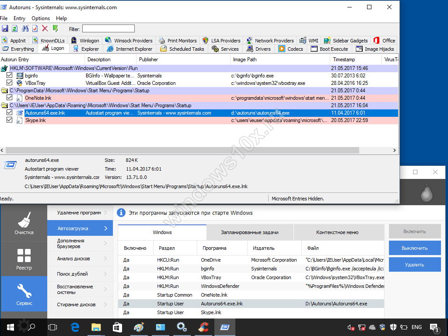
Task: Click the Refresh toolbar icon
Action: pyautogui.click(x=14, y=28)
